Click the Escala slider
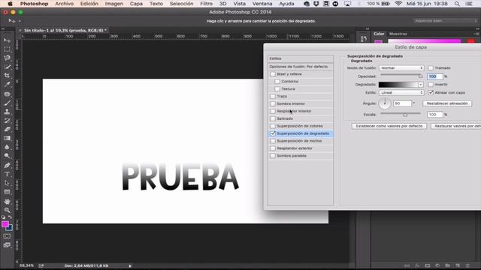Viewport: 481px width, 270px height. coord(401,114)
